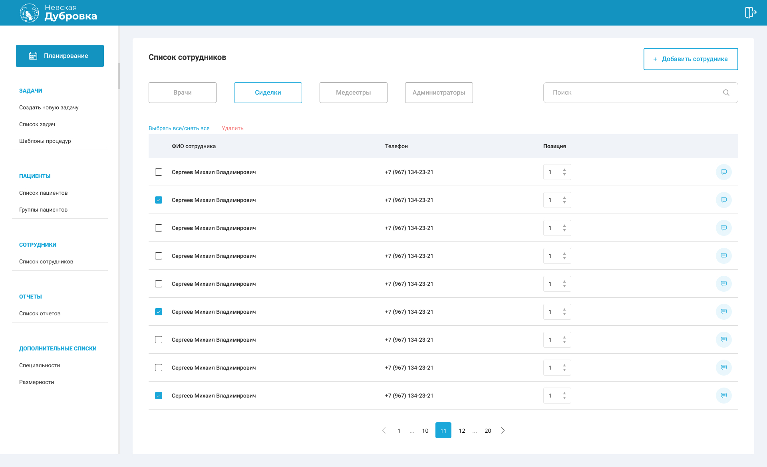767x467 pixels.
Task: Open the comment icon in the fifth employee row
Action: click(724, 284)
